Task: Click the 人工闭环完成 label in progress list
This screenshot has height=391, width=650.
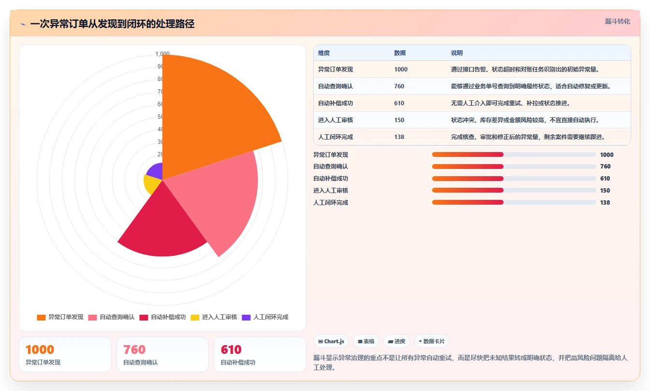Action: [x=331, y=203]
